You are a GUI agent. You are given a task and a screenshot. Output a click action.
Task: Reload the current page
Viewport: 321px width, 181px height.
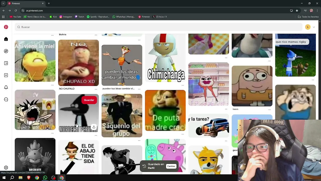(x=16, y=11)
